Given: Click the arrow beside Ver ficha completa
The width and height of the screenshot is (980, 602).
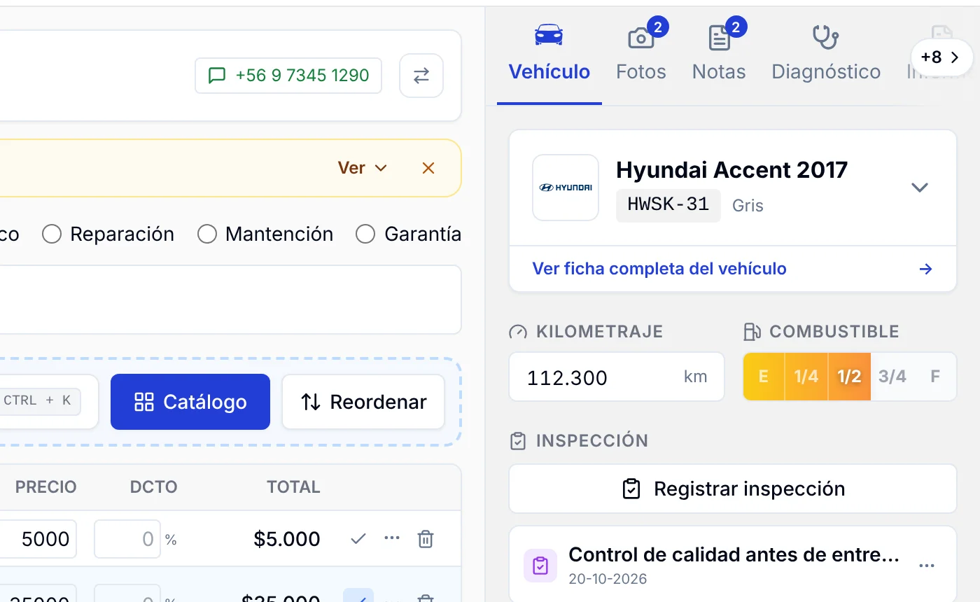Looking at the screenshot, I should pyautogui.click(x=926, y=269).
